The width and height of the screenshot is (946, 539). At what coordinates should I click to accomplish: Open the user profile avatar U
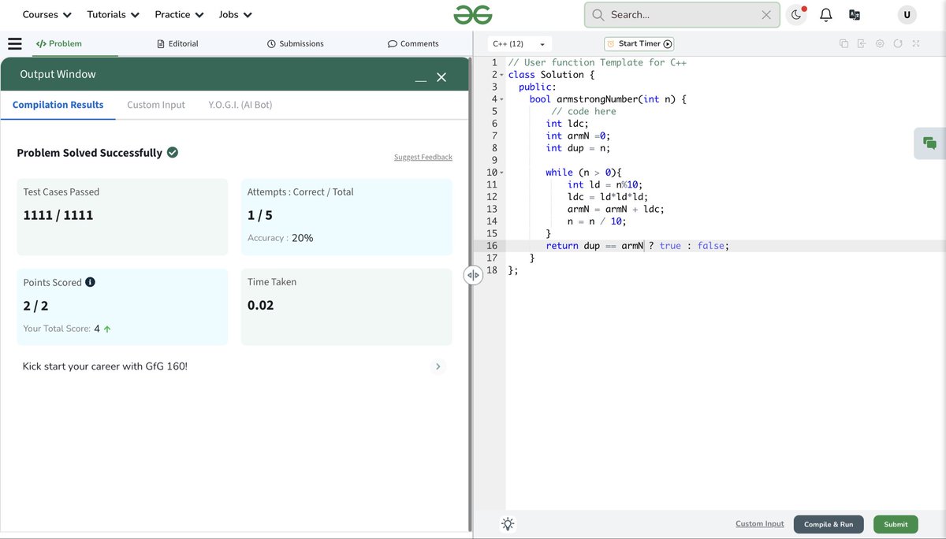[x=907, y=15]
